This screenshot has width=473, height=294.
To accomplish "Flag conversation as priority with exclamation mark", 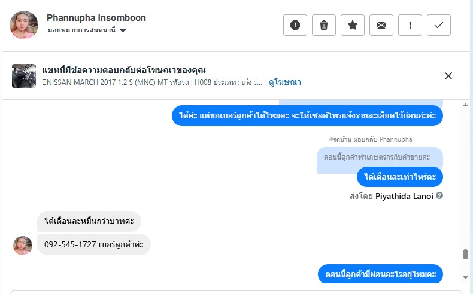I will coord(410,25).
